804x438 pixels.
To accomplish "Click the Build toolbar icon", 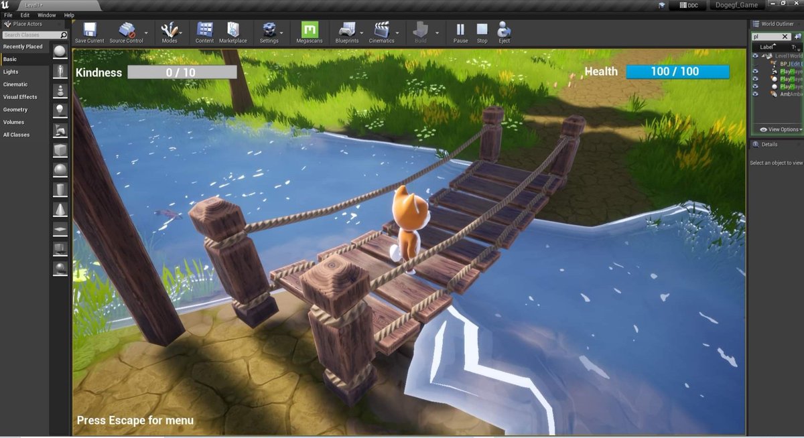I will 420,29.
